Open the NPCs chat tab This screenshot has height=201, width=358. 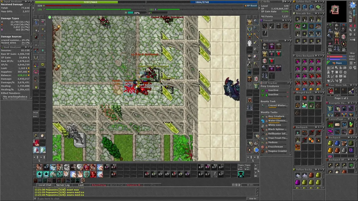pyautogui.click(x=152, y=185)
